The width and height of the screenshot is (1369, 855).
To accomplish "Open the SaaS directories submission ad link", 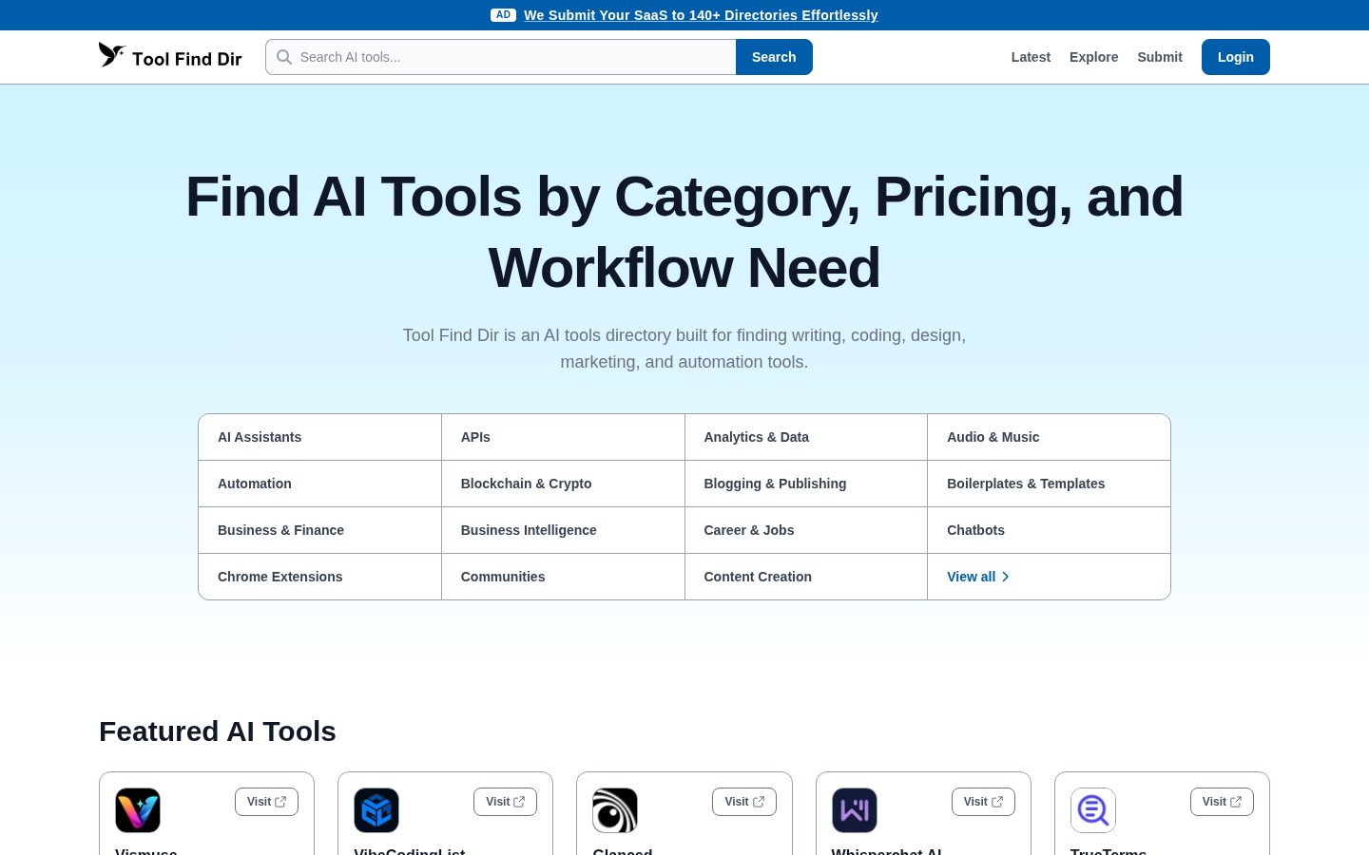I will pyautogui.click(x=701, y=15).
